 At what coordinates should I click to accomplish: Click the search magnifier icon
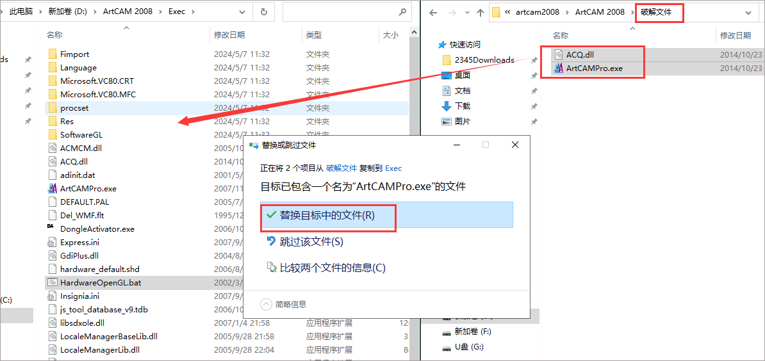click(402, 12)
